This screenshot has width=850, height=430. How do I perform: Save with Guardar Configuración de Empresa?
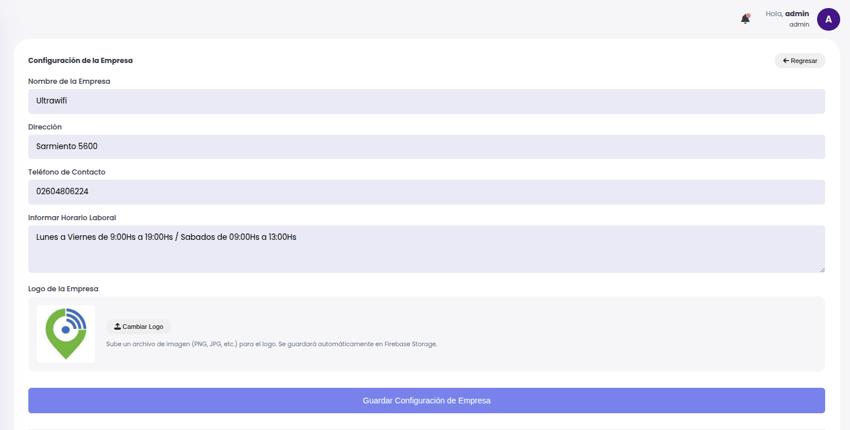click(x=426, y=401)
